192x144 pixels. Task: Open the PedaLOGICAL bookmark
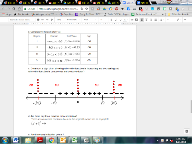point(116,14)
